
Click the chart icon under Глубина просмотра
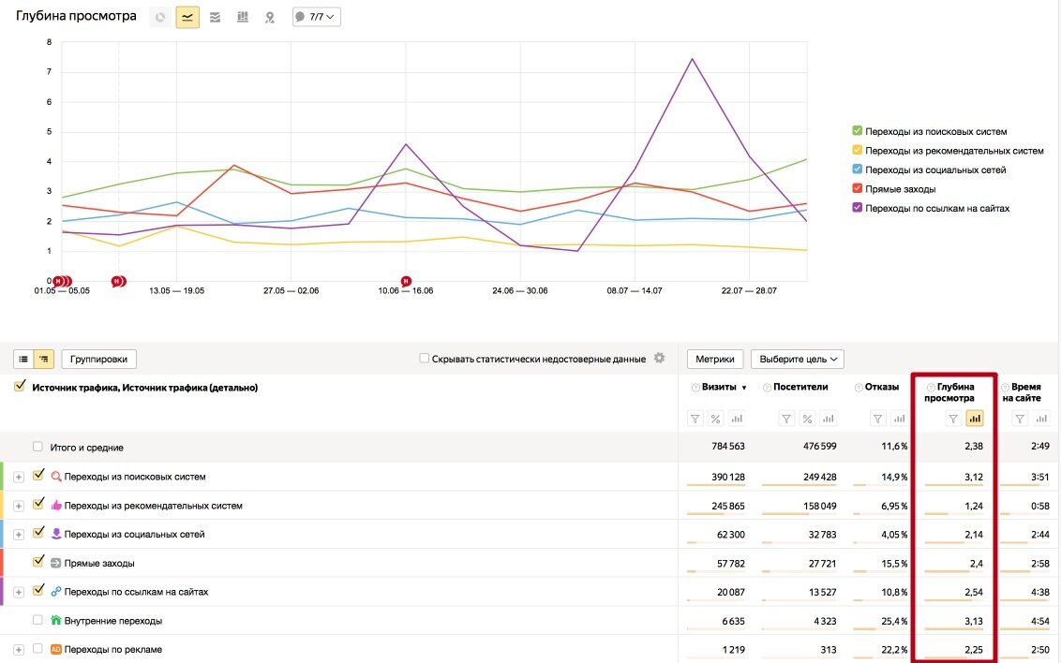[975, 419]
